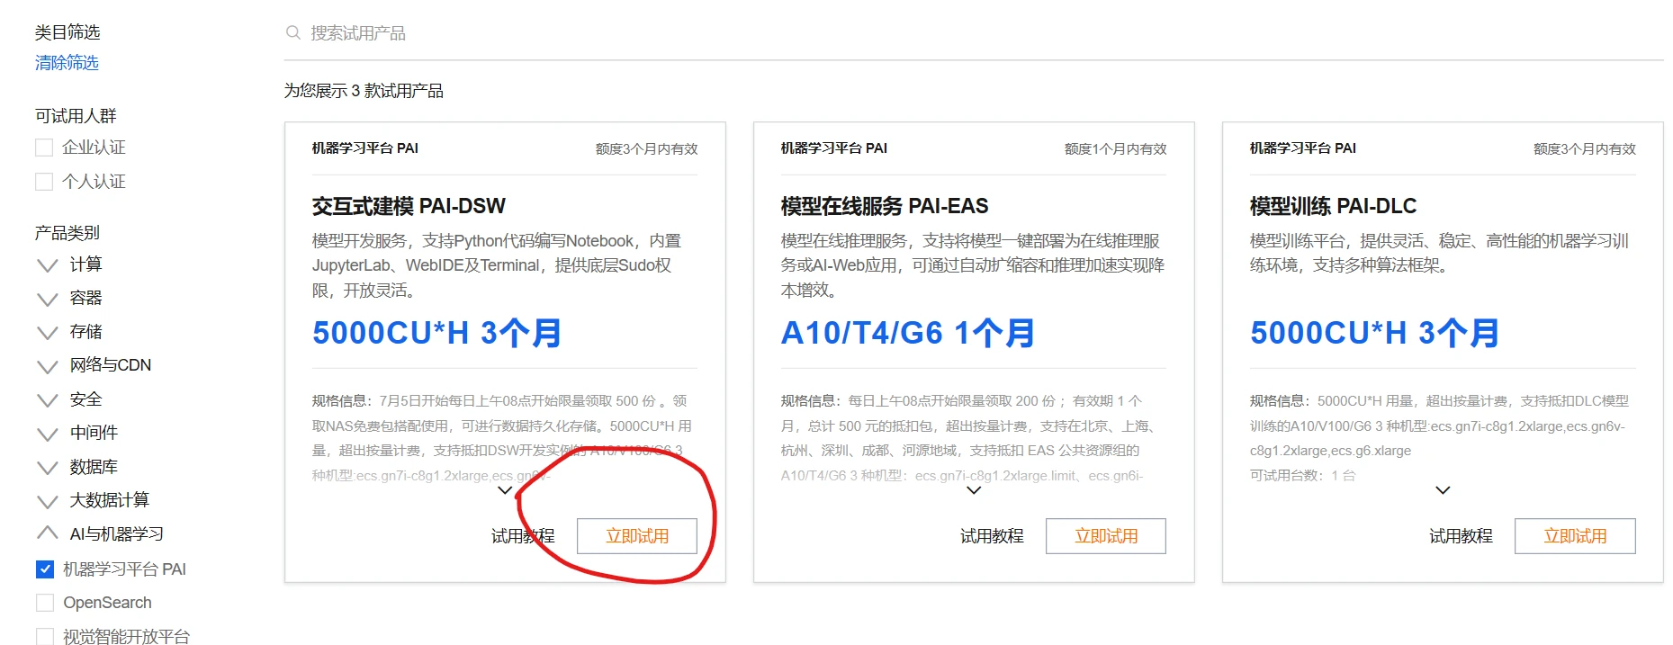This screenshot has width=1673, height=645.
Task: Click the 额度1个月内有效 label
Action: 1115,149
